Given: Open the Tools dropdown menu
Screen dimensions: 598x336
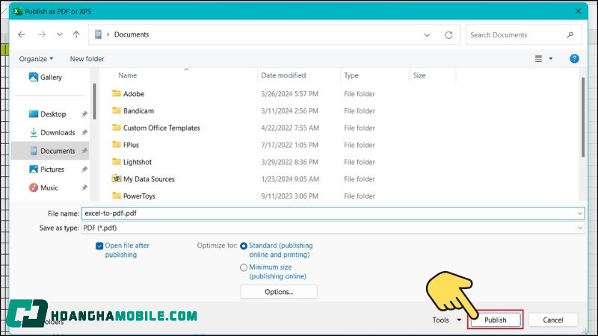Looking at the screenshot, I should (x=446, y=320).
